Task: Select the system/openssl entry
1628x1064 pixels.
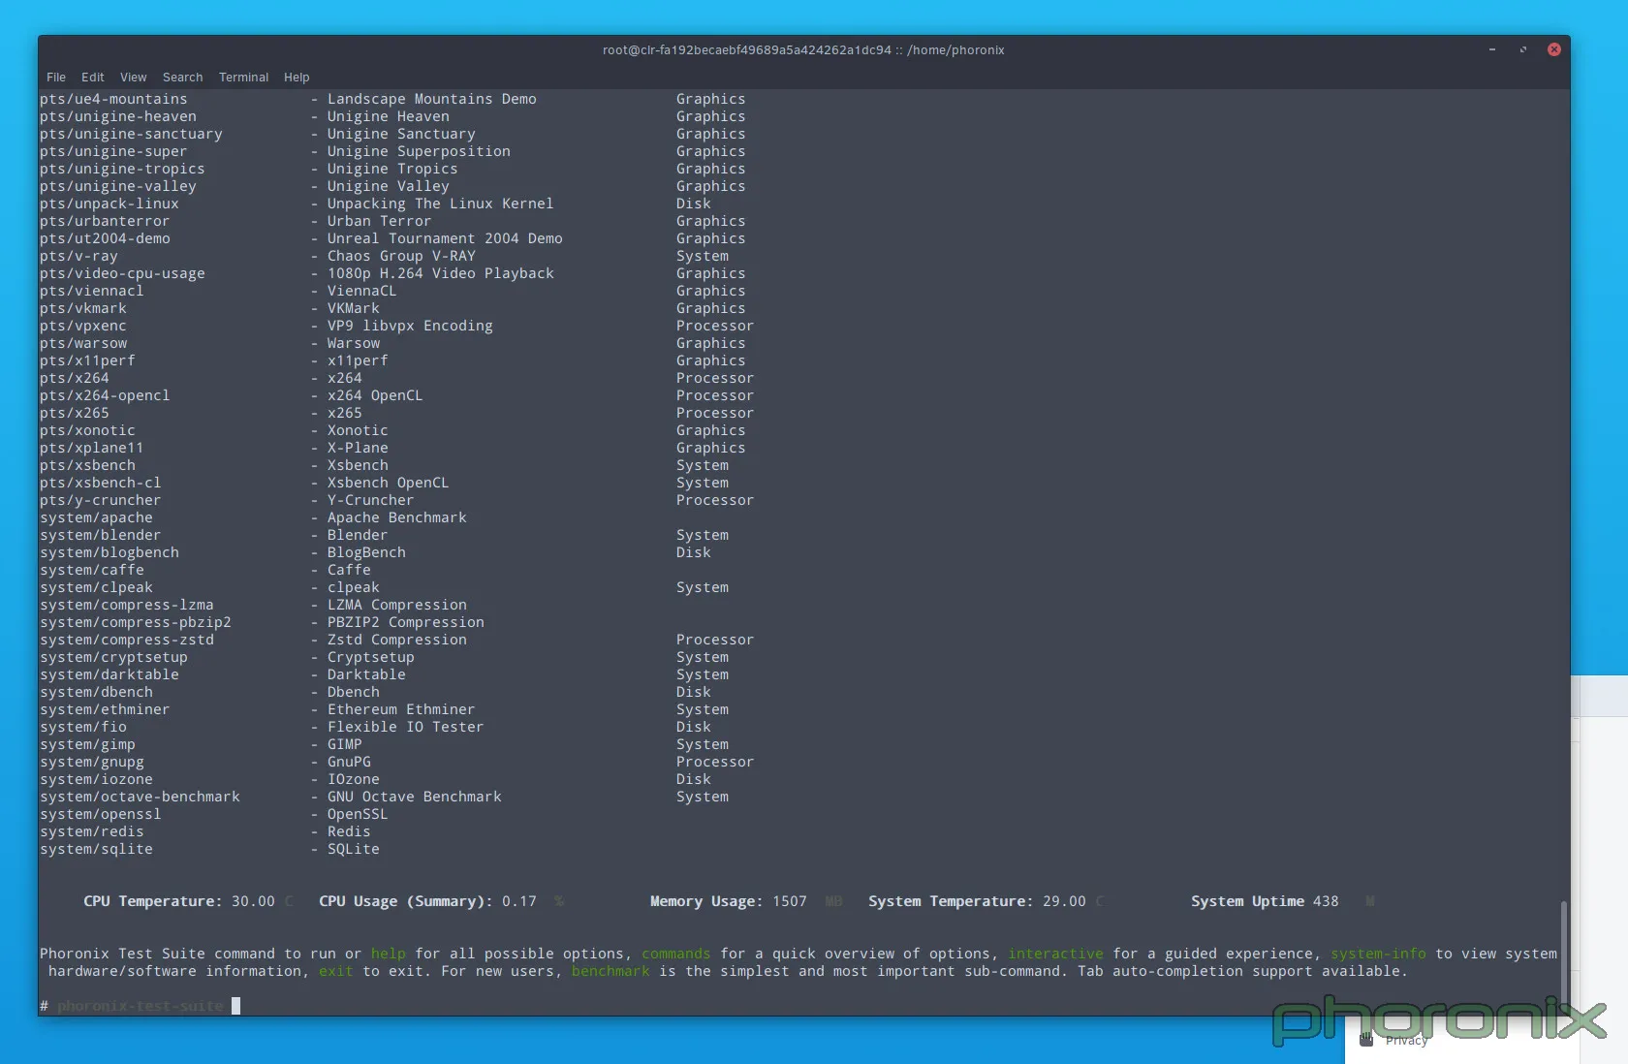Action: (101, 814)
